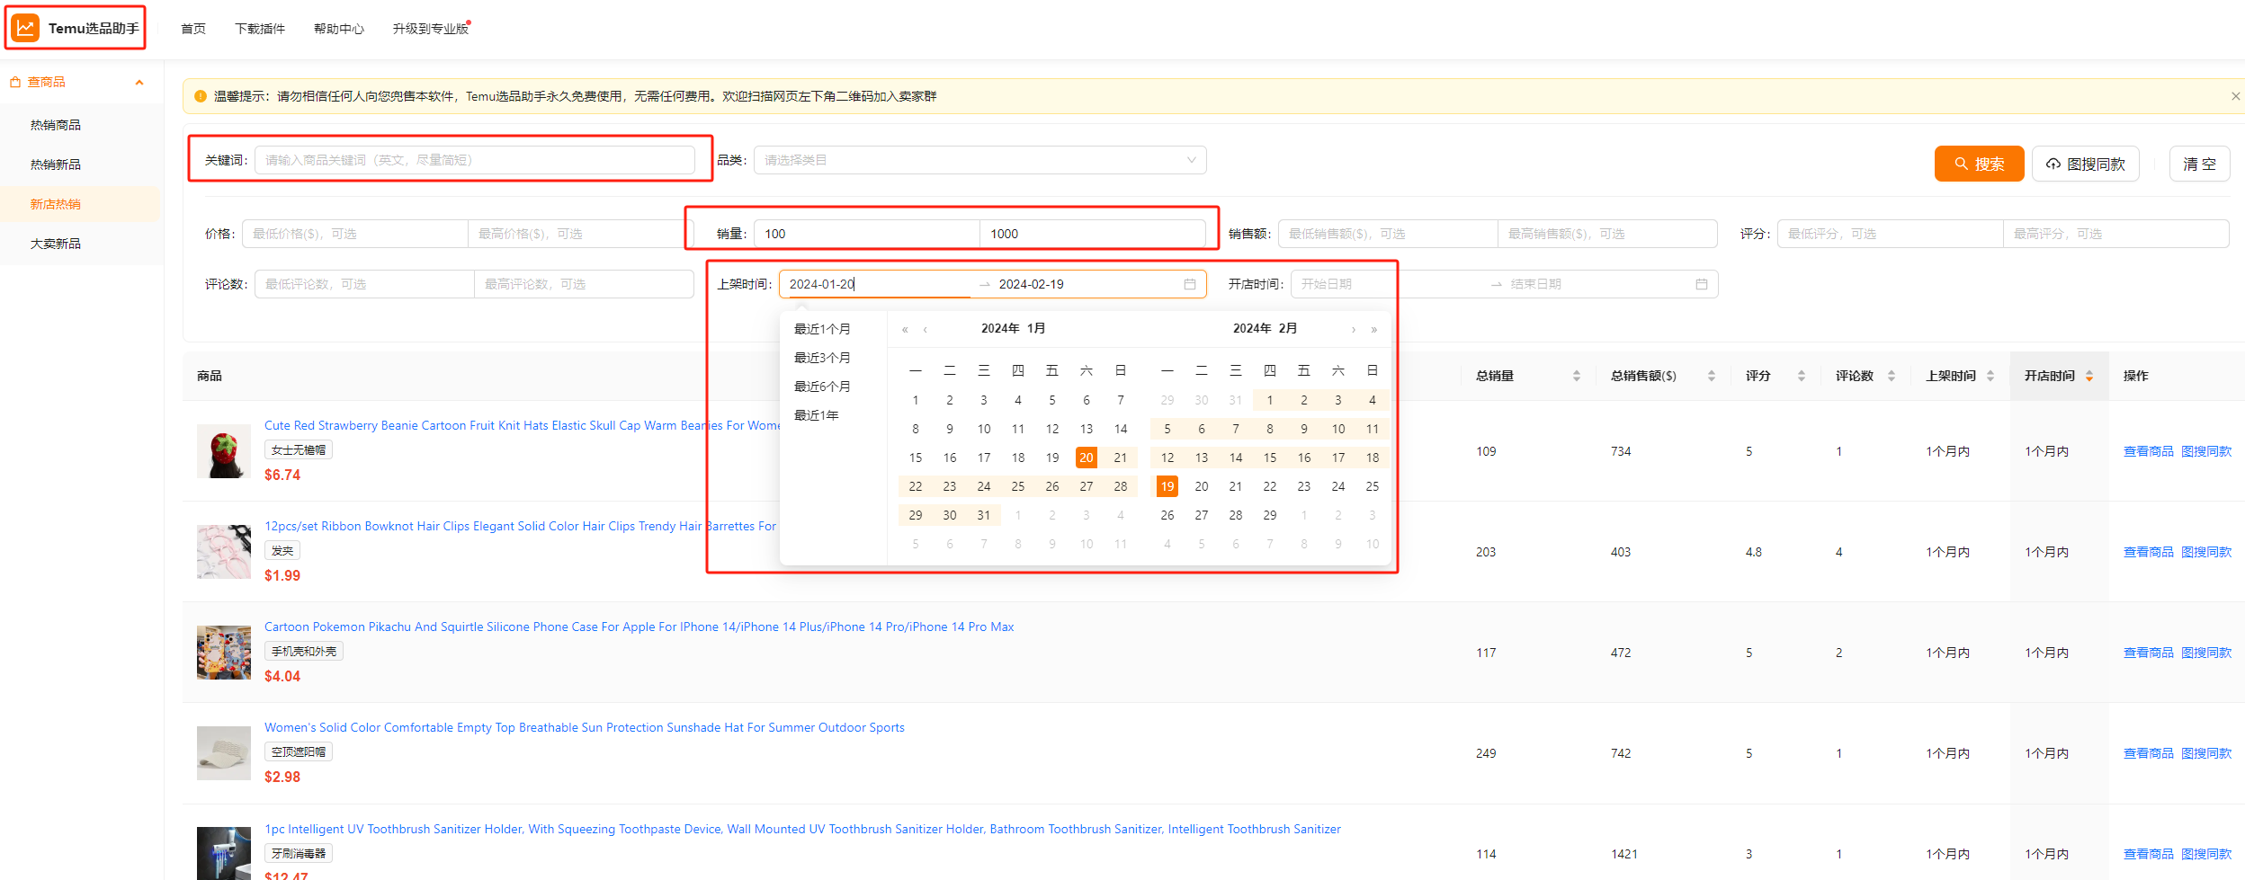Click the maximum 评分 input
Viewport: 2245px width, 880px height.
pos(2115,234)
